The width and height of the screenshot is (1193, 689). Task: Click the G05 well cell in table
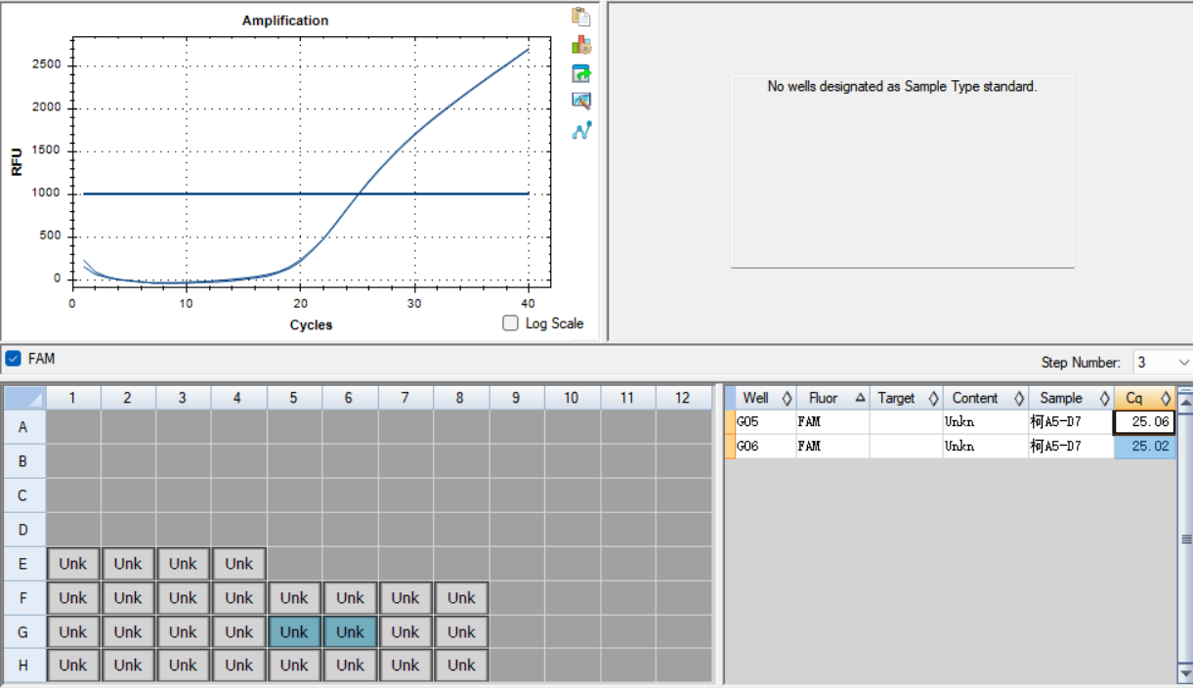pos(766,422)
